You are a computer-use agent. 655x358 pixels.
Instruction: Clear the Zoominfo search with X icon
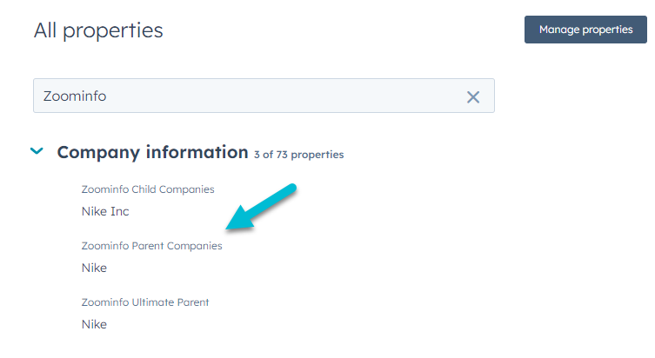473,96
